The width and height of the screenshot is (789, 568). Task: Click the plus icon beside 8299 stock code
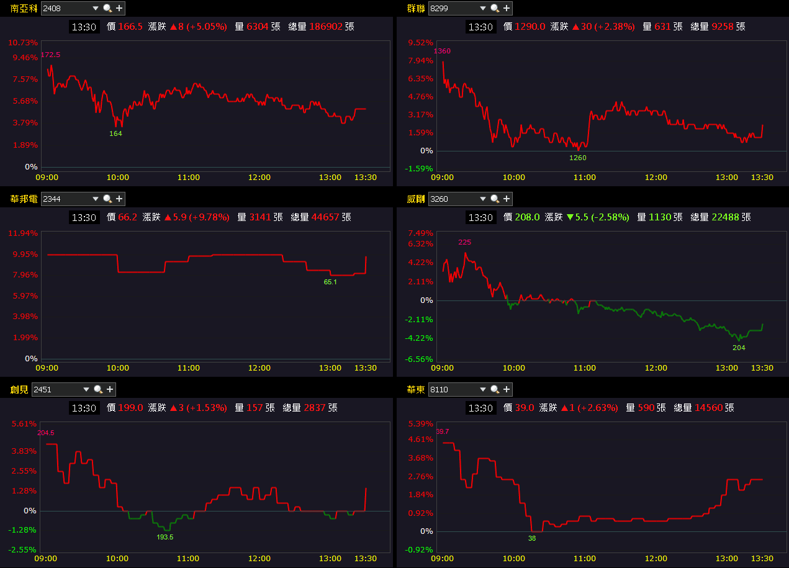[x=507, y=9]
